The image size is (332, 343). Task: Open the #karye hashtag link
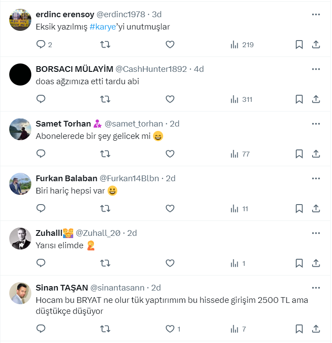point(103,26)
